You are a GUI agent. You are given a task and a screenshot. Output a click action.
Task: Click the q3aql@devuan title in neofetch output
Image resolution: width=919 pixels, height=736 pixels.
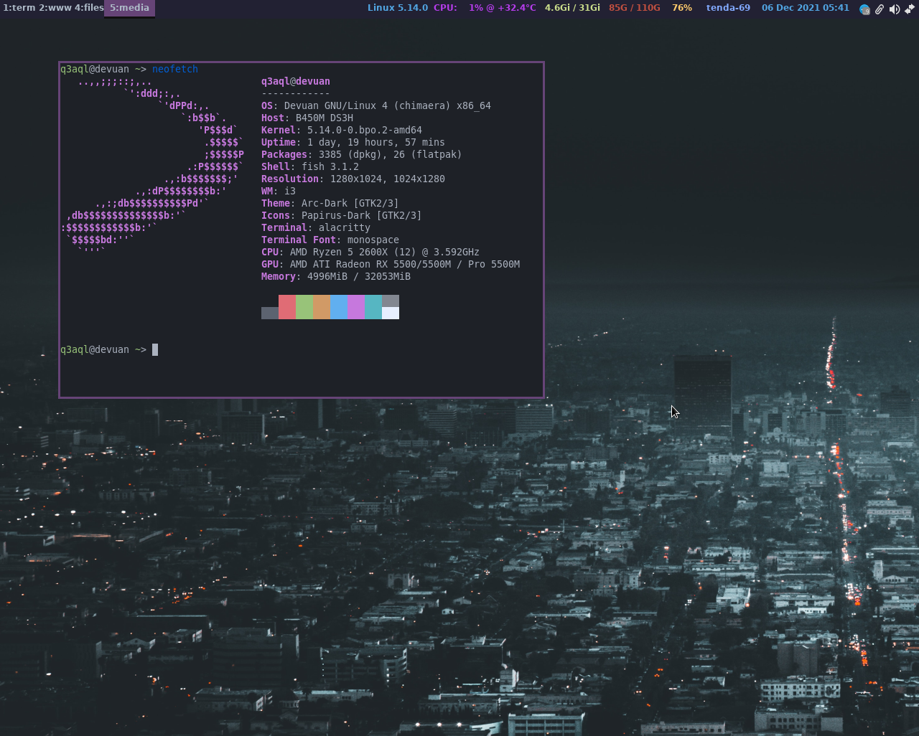[x=296, y=81]
